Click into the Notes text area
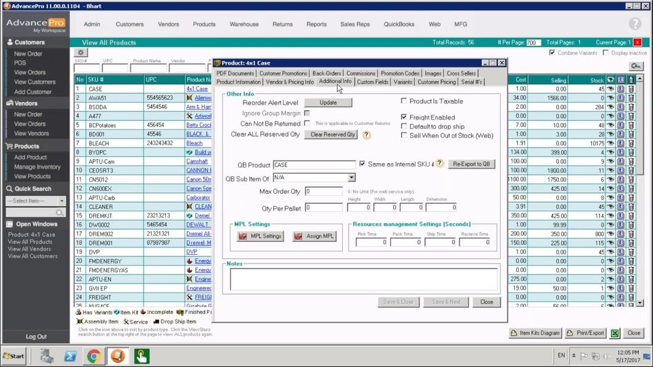This screenshot has width=653, height=367. click(363, 279)
